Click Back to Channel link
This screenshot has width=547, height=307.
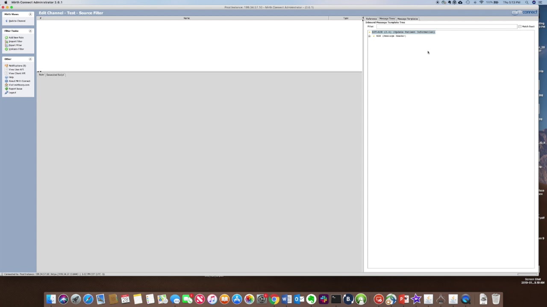17,21
